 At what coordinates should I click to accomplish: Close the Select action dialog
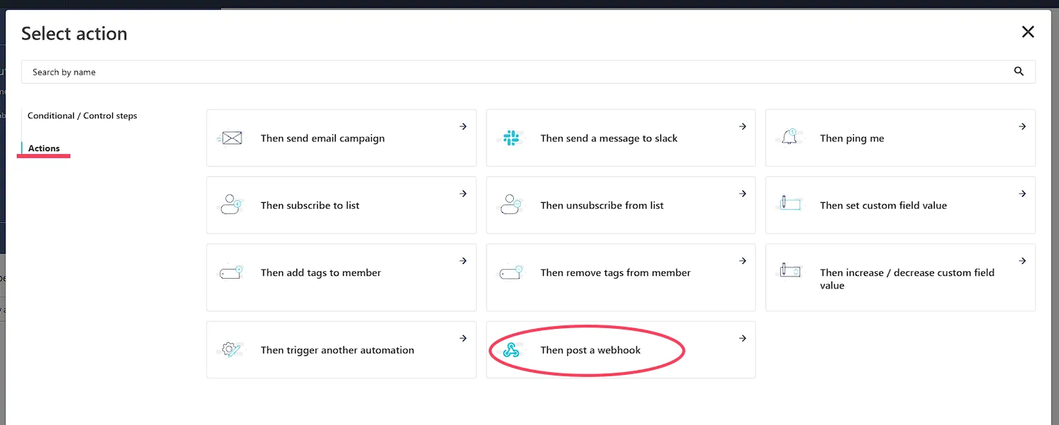1028,31
